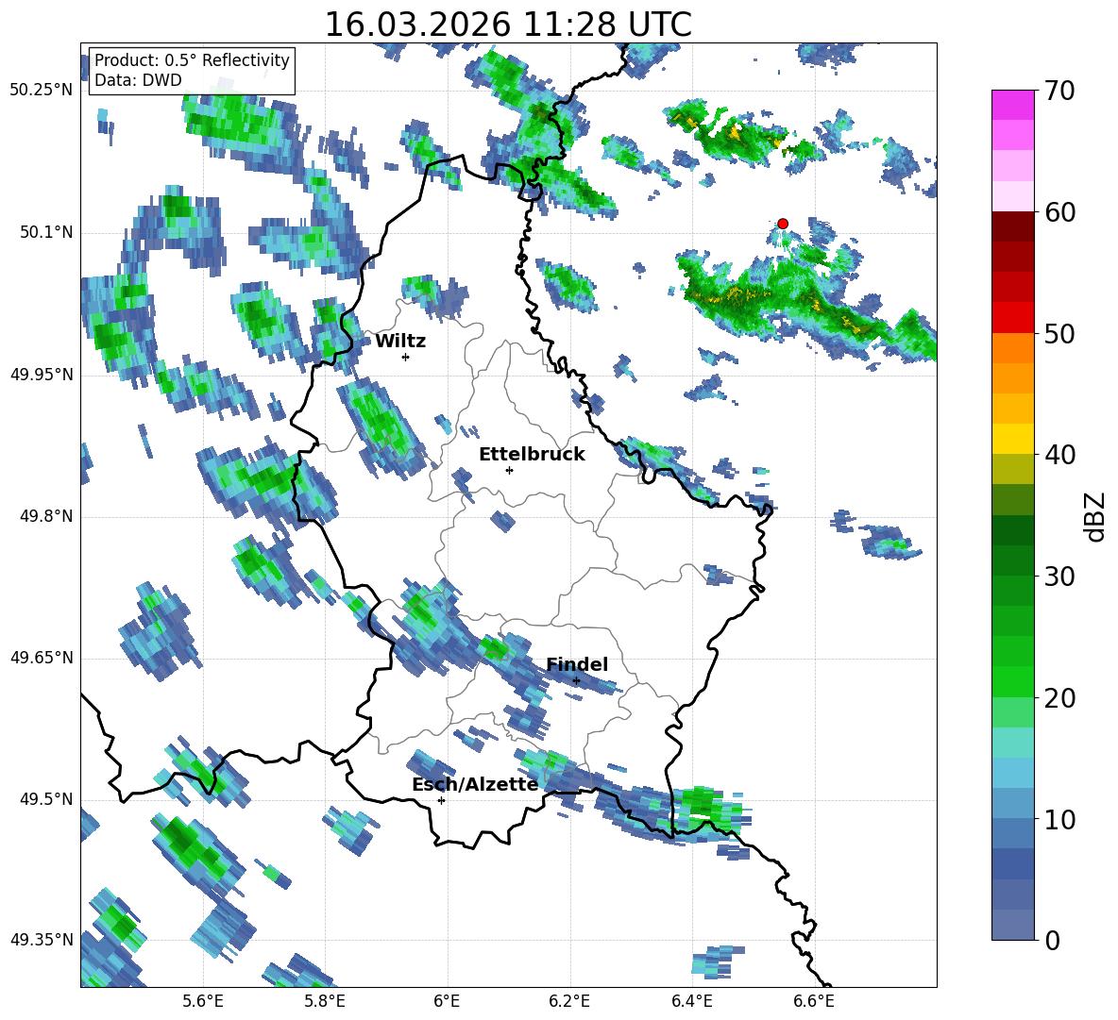Click the red dot marker on the map

(783, 224)
